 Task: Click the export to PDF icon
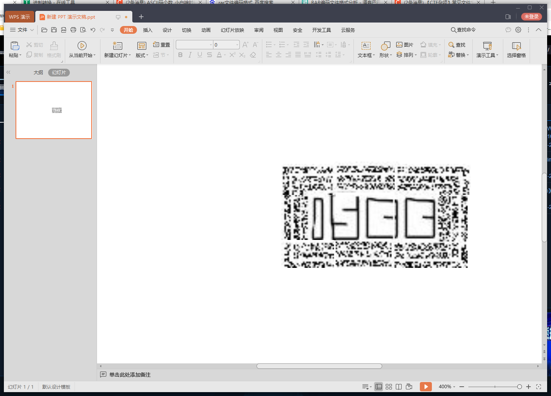tap(64, 30)
